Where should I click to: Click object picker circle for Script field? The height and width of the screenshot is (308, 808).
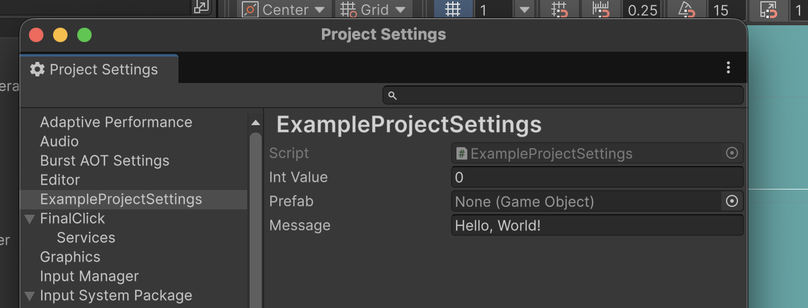tap(732, 153)
